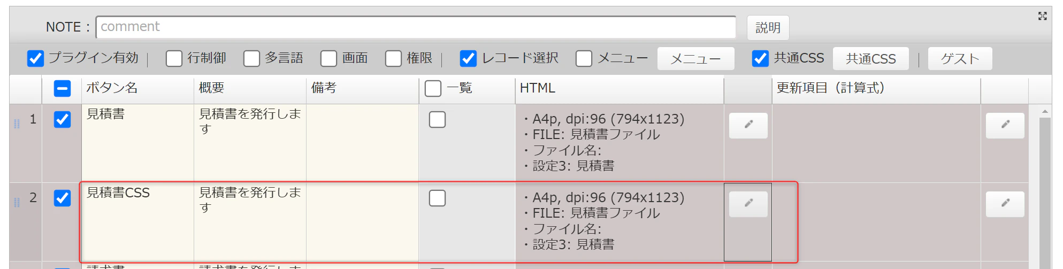Viewport: 1063px width, 269px height.
Task: Check the 多言語 option
Action: [x=251, y=58]
